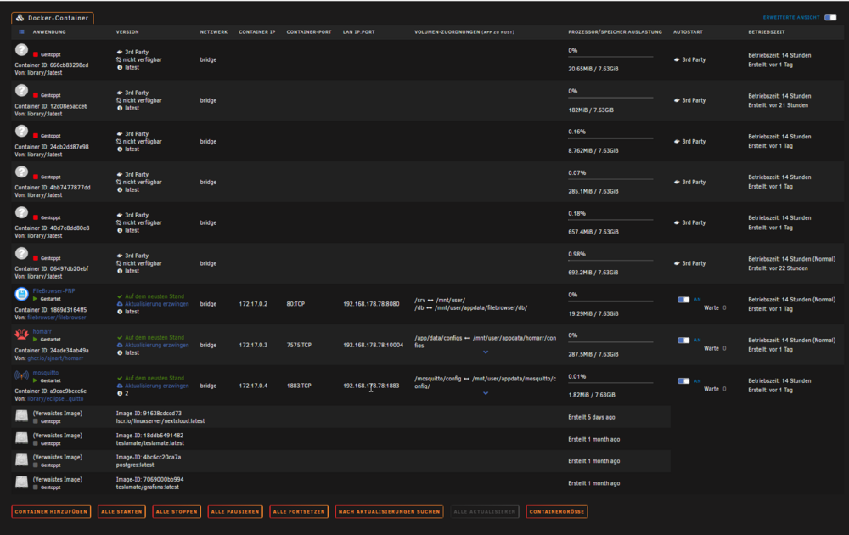Click the info icon beside mosquitto tag 2
The image size is (849, 535).
pos(120,393)
